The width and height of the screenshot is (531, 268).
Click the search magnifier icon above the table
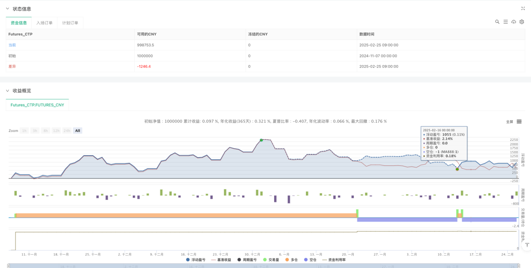pyautogui.click(x=497, y=22)
